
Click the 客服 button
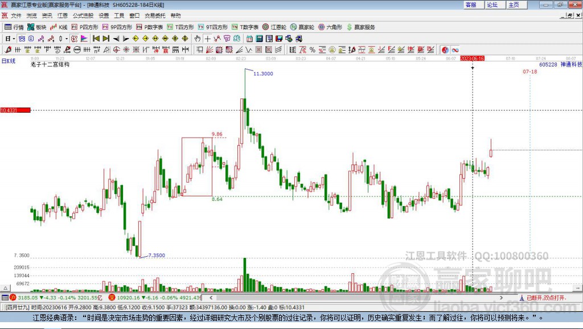(473, 5)
